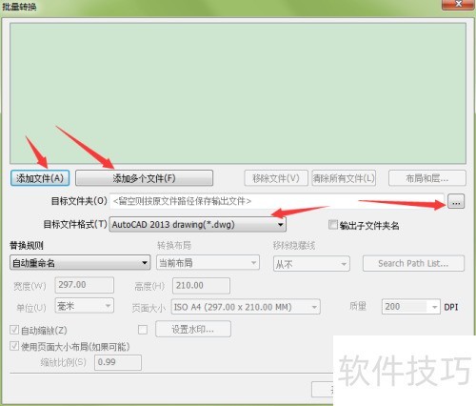Image resolution: width=476 pixels, height=406 pixels.
Task: Click the 缩放比例 field showing 0.99
Action: pos(118,362)
